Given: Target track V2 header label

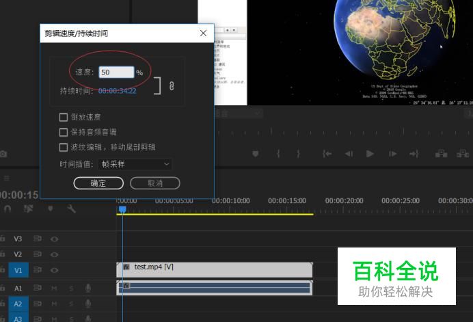Looking at the screenshot, I should [18, 254].
